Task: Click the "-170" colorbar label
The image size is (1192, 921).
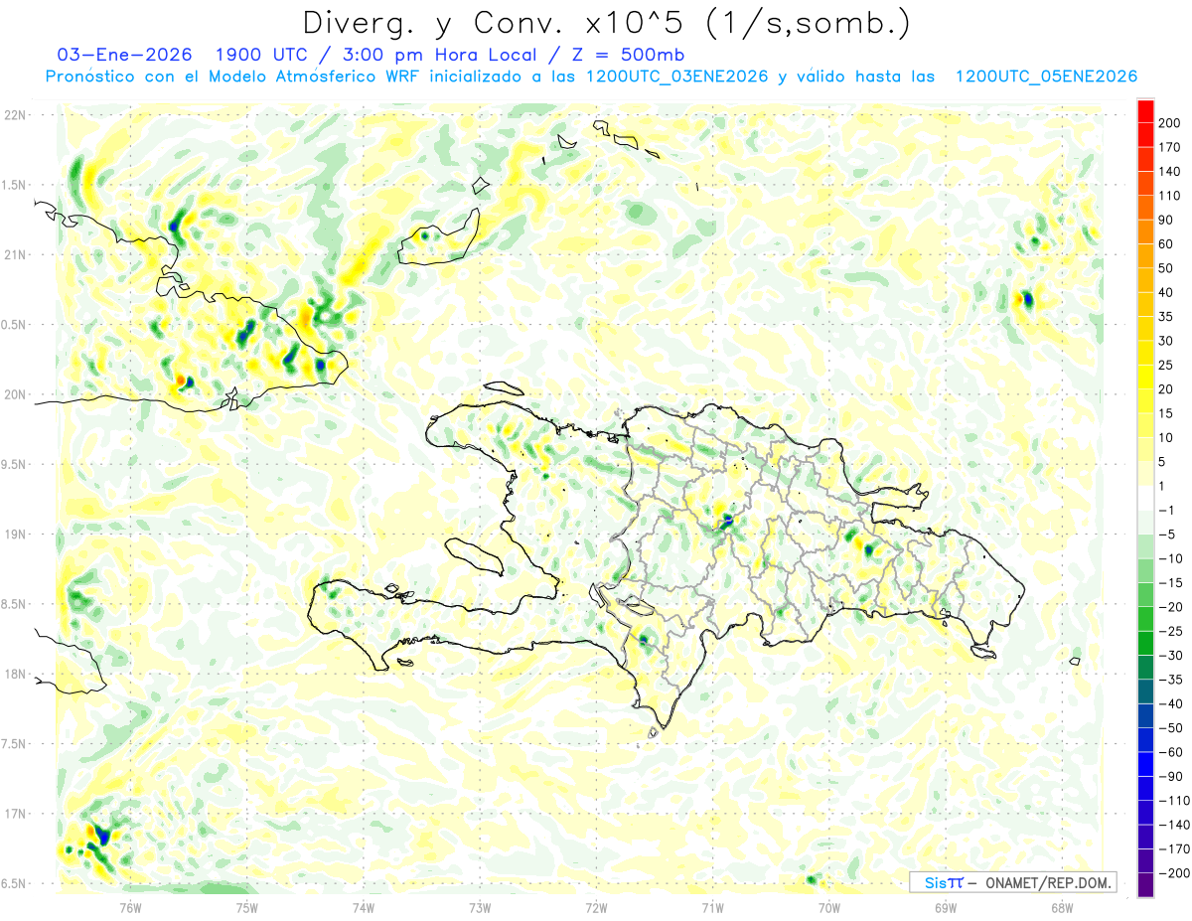Action: pos(1172,849)
